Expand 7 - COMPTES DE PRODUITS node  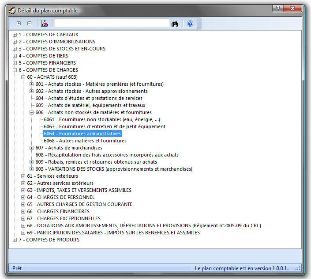pos(15,240)
